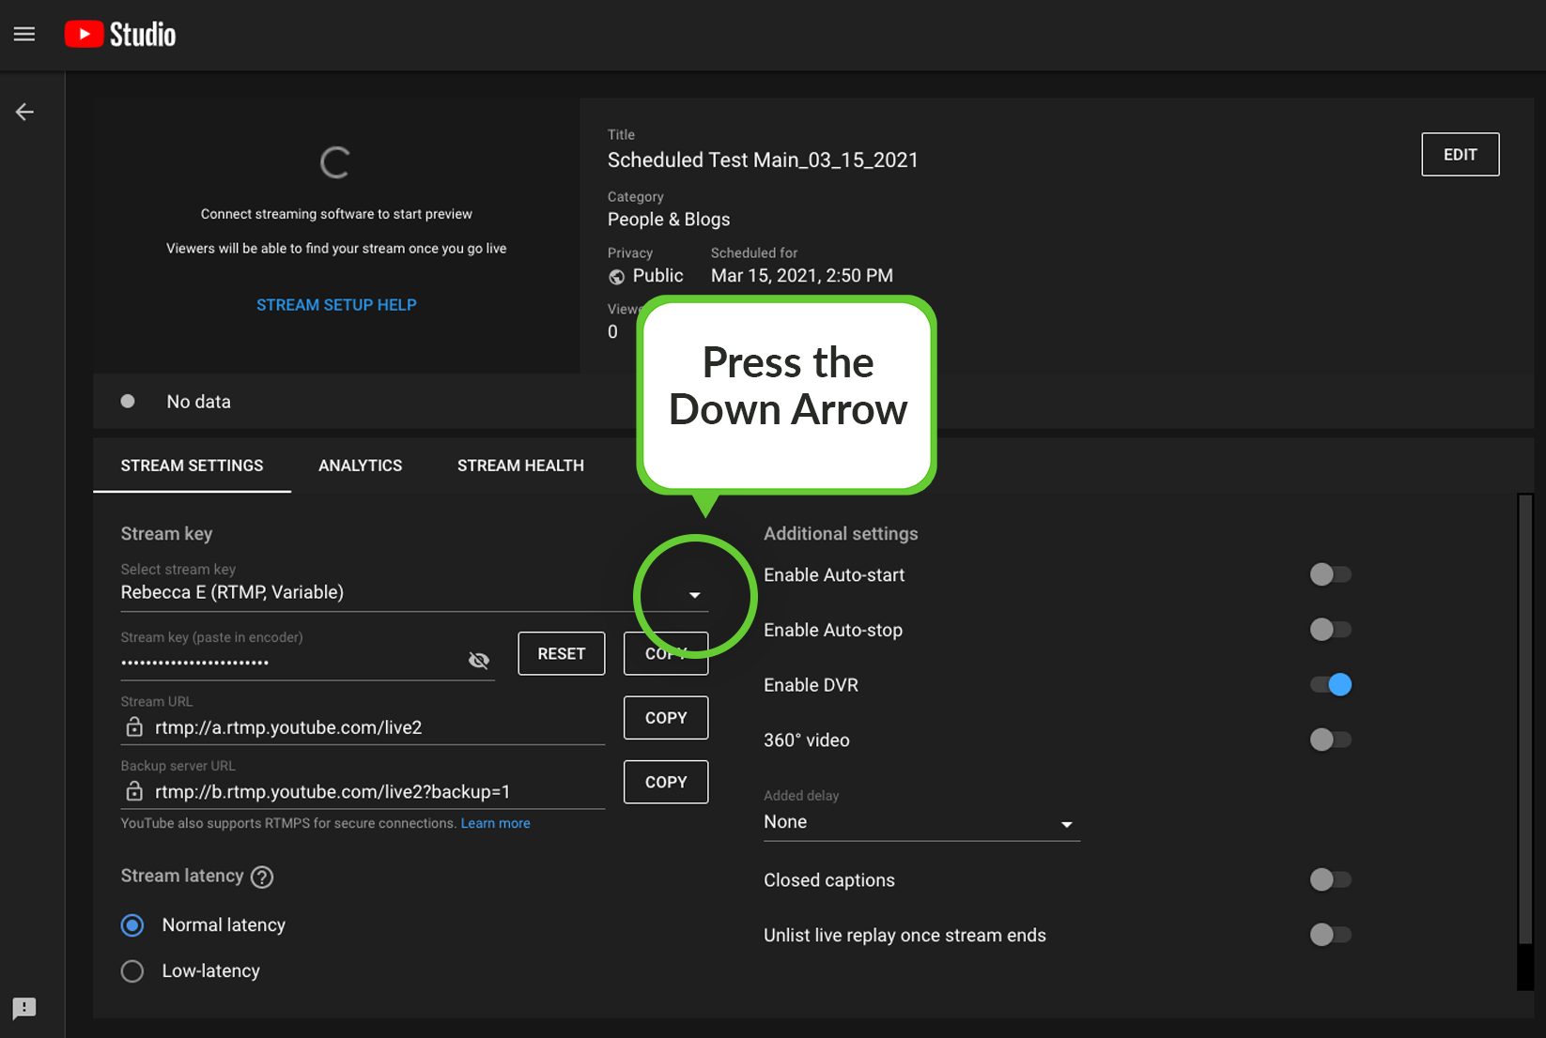The width and height of the screenshot is (1546, 1038).
Task: Click the YouTube Studio logo
Action: (x=120, y=35)
